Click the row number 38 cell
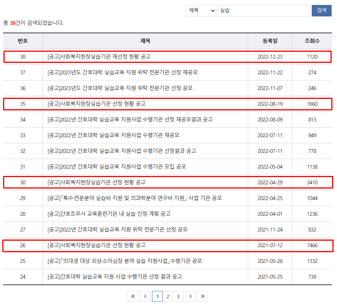This screenshot has width=337, height=307. point(23,57)
